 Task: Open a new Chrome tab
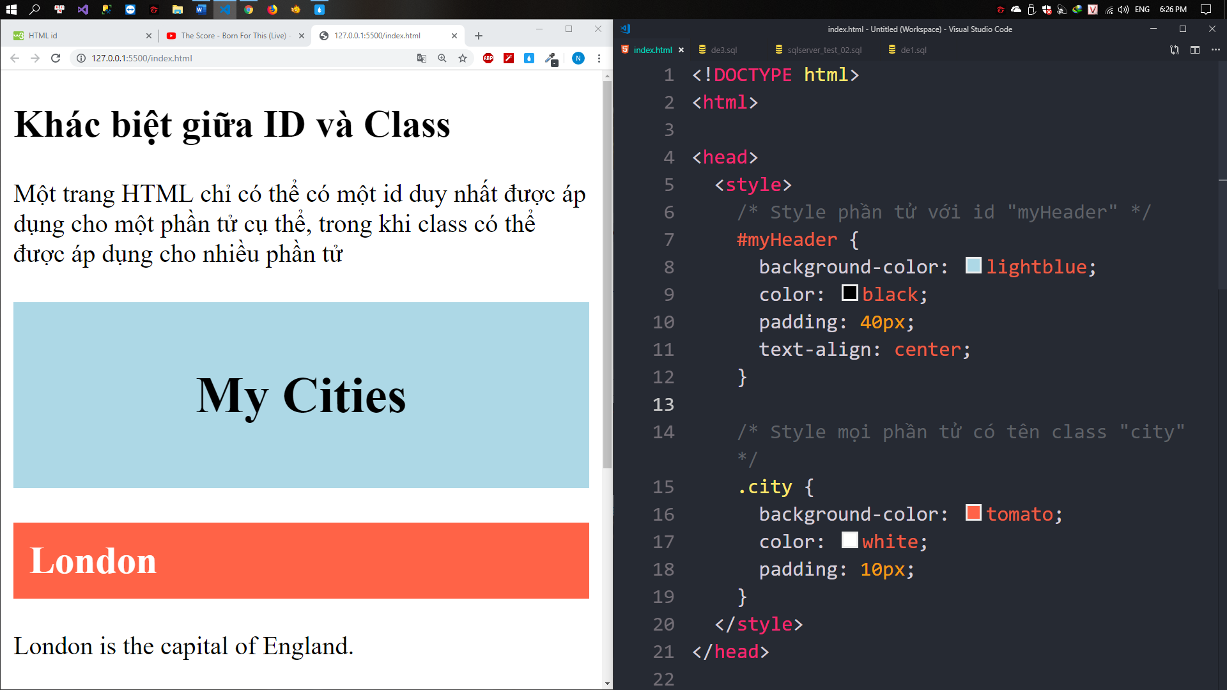[479, 36]
